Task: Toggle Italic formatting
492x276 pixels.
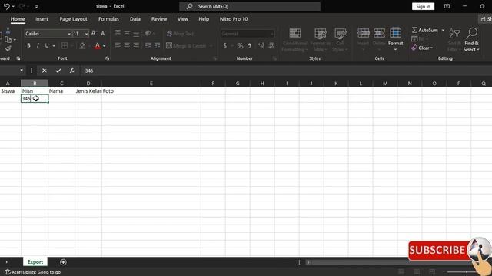Action: coord(38,46)
